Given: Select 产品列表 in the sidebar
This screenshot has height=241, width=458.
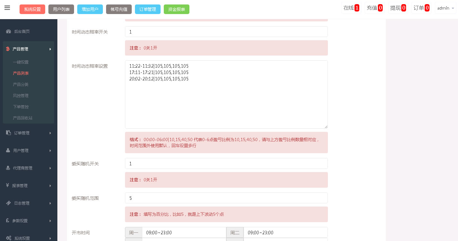Looking at the screenshot, I should [21, 73].
